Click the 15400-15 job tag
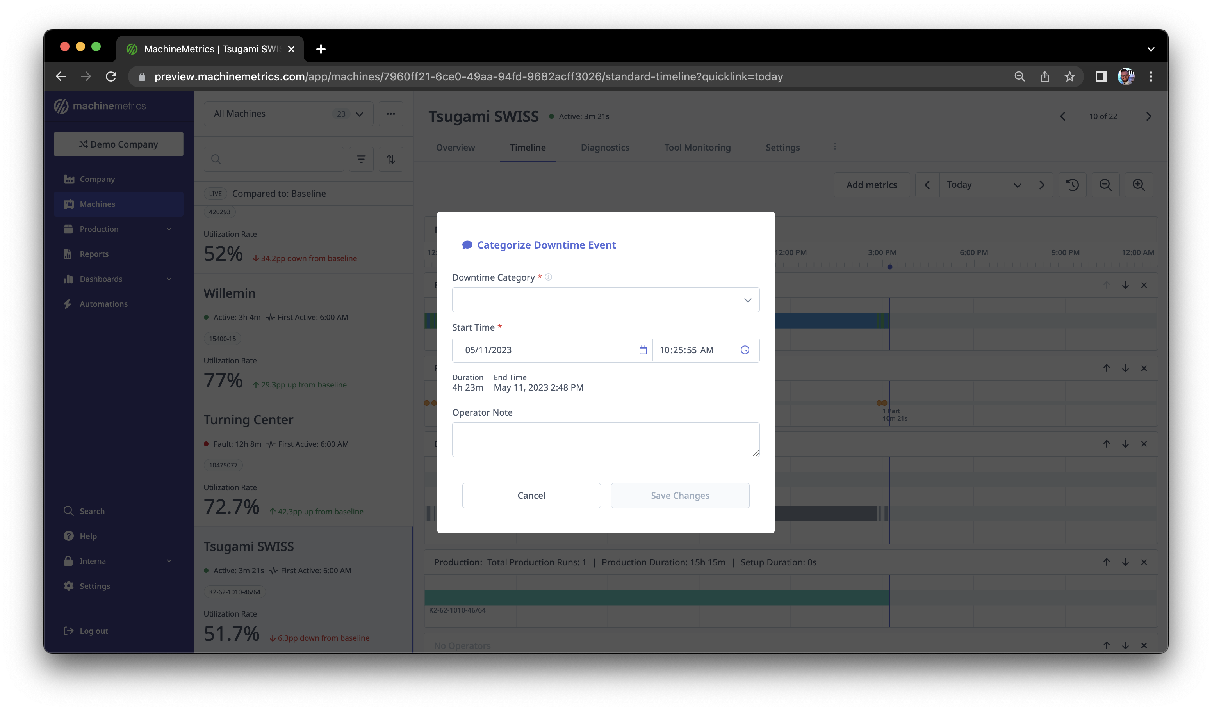Screen dimensions: 1212x711 [x=222, y=338]
